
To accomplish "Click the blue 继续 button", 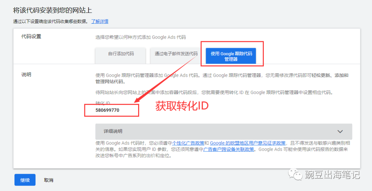I will pyautogui.click(x=25, y=180).
